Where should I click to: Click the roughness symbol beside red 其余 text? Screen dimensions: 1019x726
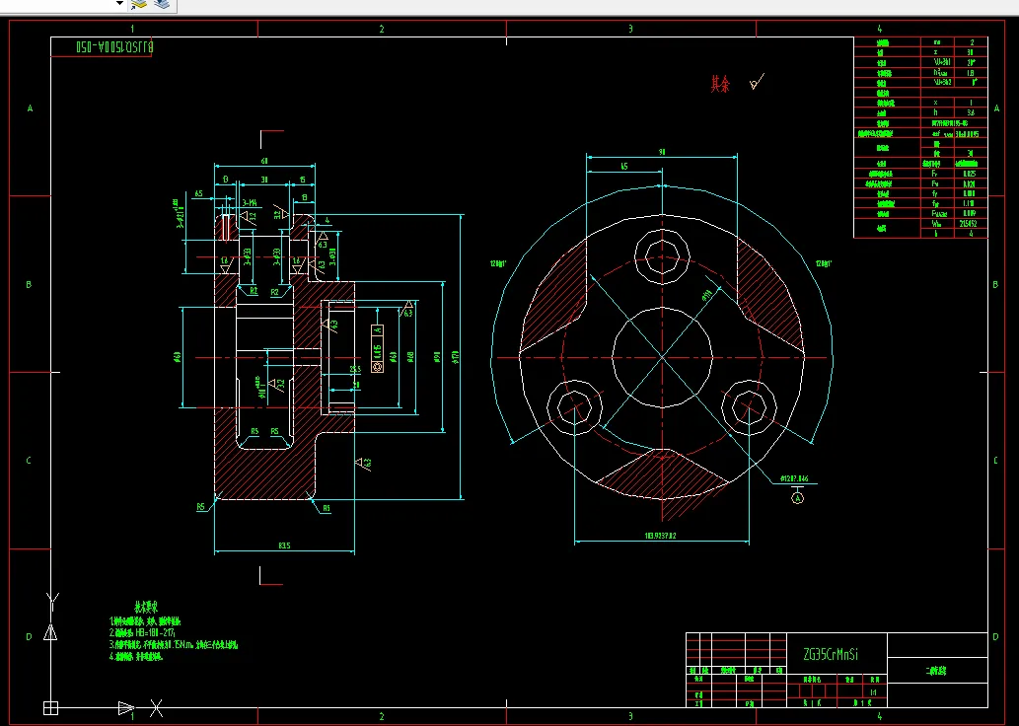757,83
